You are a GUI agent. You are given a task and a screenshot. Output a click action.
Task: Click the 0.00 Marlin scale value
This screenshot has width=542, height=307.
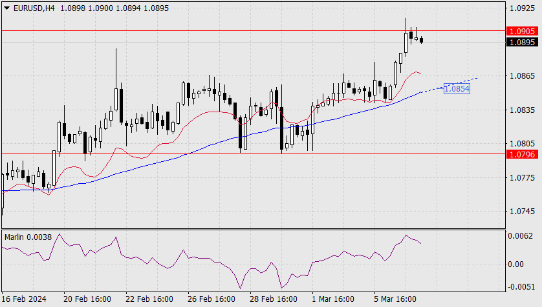coord(515,264)
